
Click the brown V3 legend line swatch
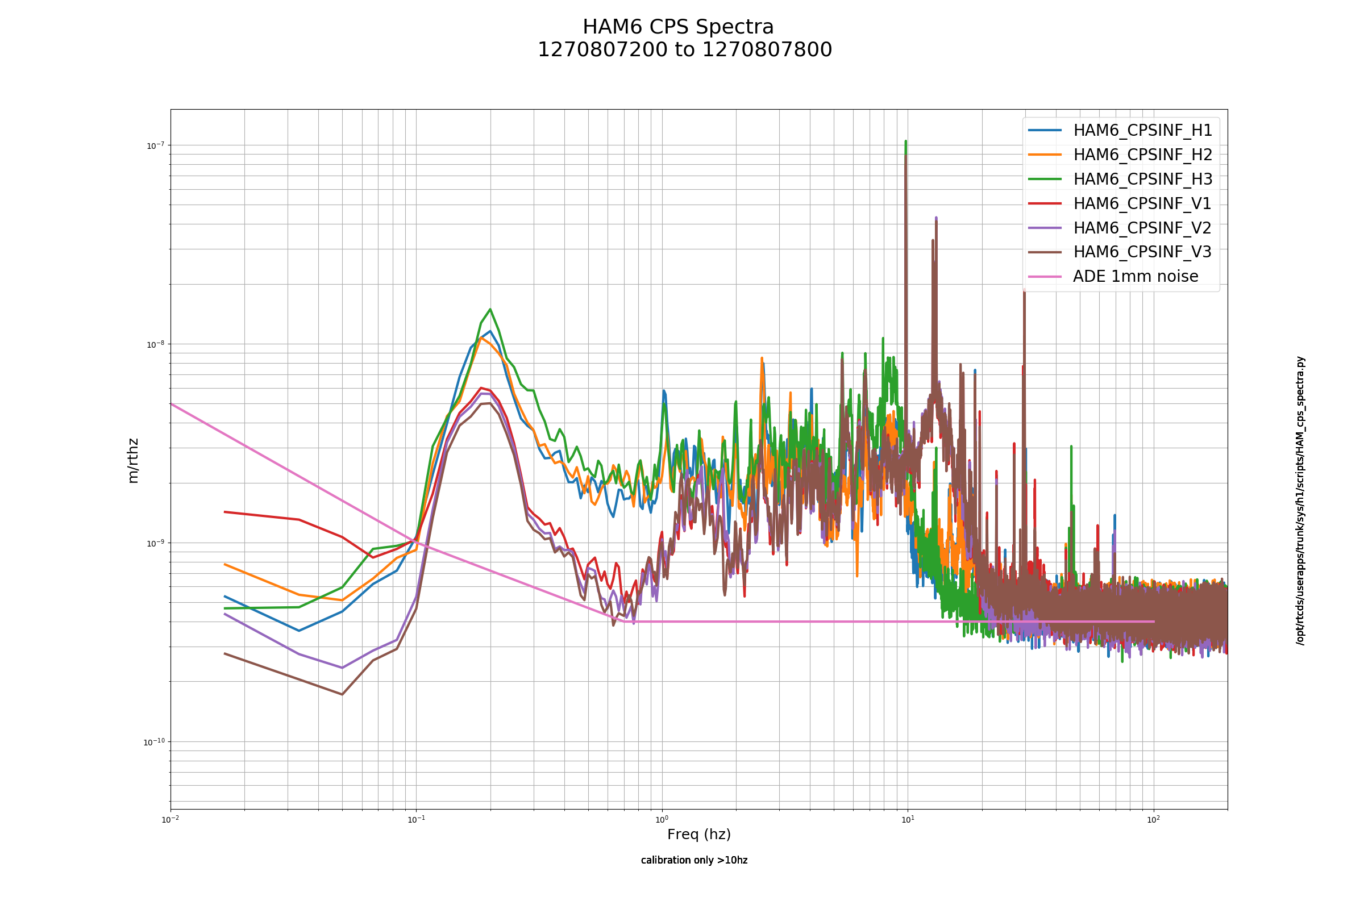1045,252
